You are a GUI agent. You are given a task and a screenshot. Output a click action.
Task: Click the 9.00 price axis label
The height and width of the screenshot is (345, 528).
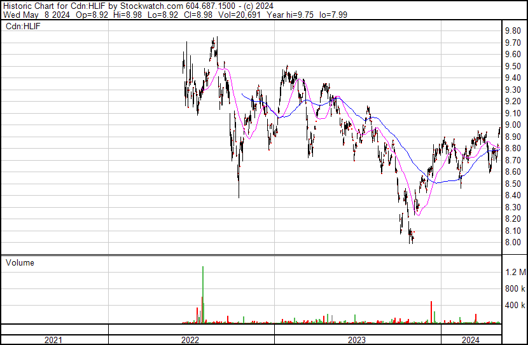coord(513,125)
